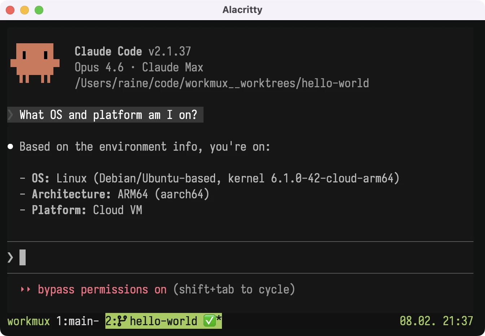Click the worktree path under the version header
This screenshot has width=485, height=336.
[x=222, y=83]
